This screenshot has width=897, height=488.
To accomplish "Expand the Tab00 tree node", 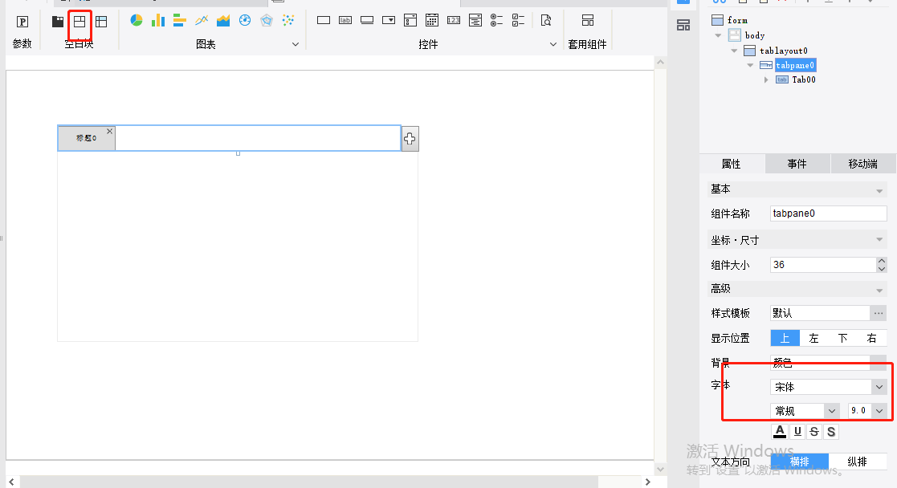I will click(766, 79).
